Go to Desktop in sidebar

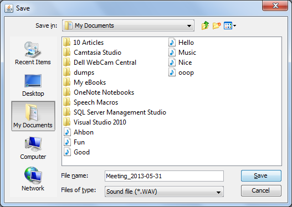(33, 85)
